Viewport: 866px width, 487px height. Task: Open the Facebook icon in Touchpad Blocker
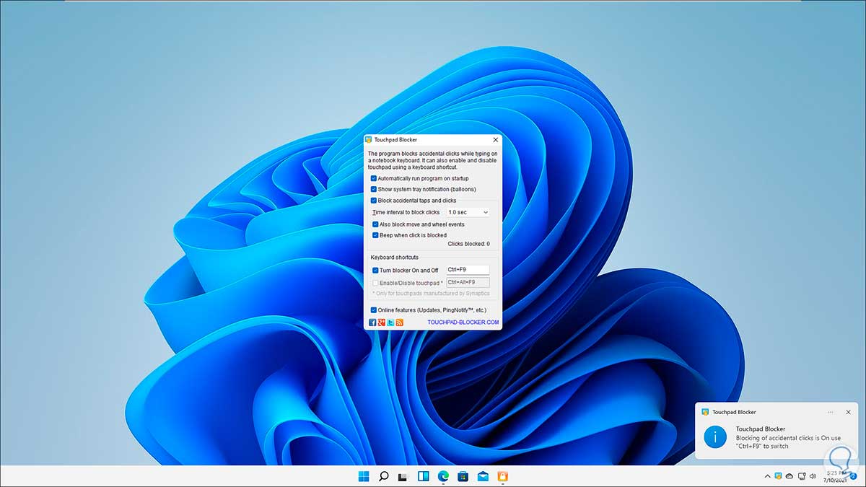coord(372,323)
